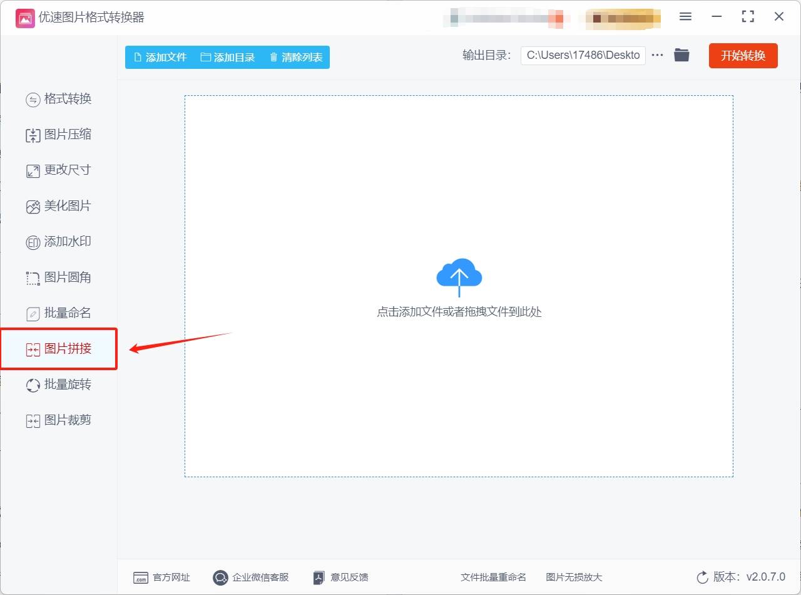Click the output directory path field
Screen dimensions: 801x595
pos(583,55)
